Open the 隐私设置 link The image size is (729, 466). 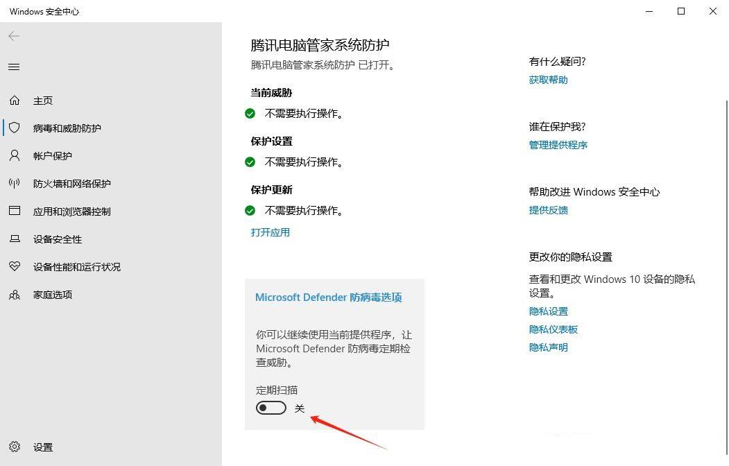click(548, 311)
